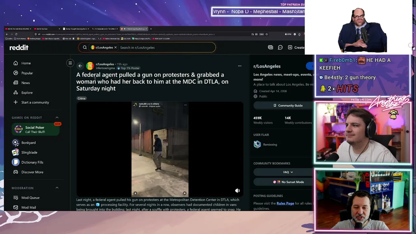Viewport: 416px width, 234px height.
Task: Switch to the trump thought browser tab
Action: coord(75,29)
